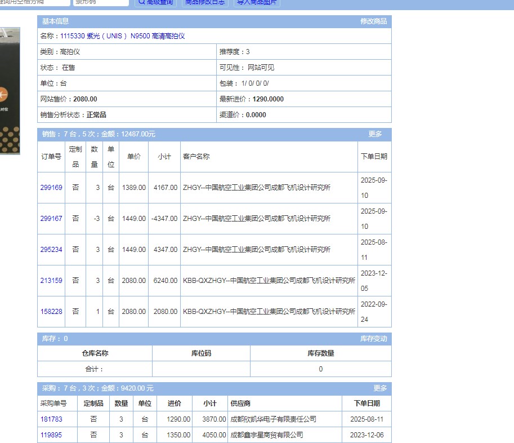Image resolution: width=514 pixels, height=443 pixels.
Task: Open sales order 295234
Action: 51,250
